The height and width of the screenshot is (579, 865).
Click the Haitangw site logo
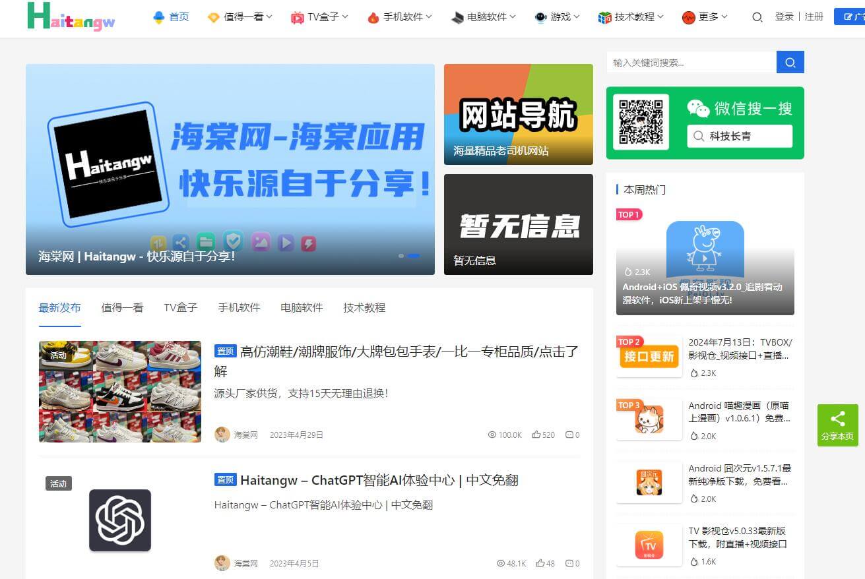tap(71, 16)
